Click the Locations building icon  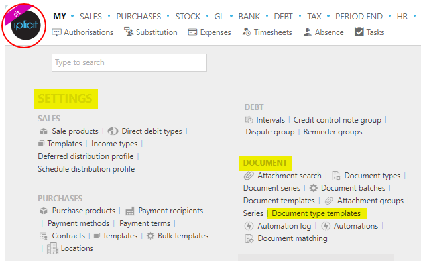52,248
